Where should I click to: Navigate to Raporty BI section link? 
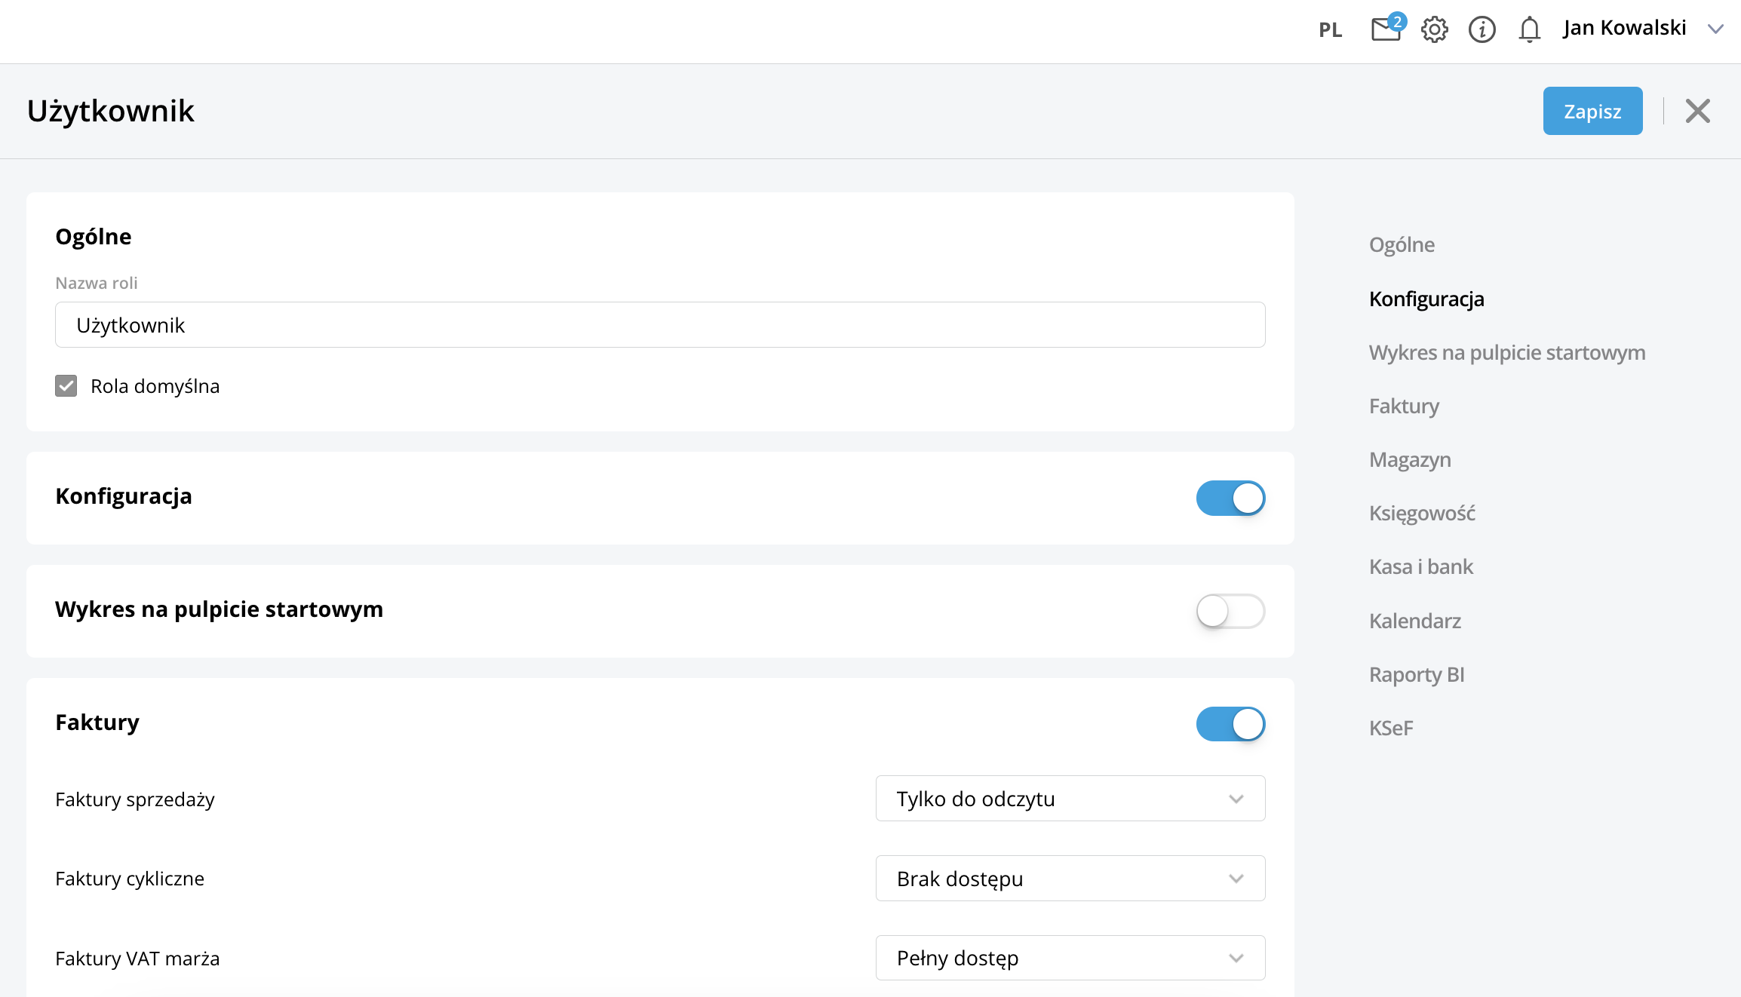point(1417,675)
